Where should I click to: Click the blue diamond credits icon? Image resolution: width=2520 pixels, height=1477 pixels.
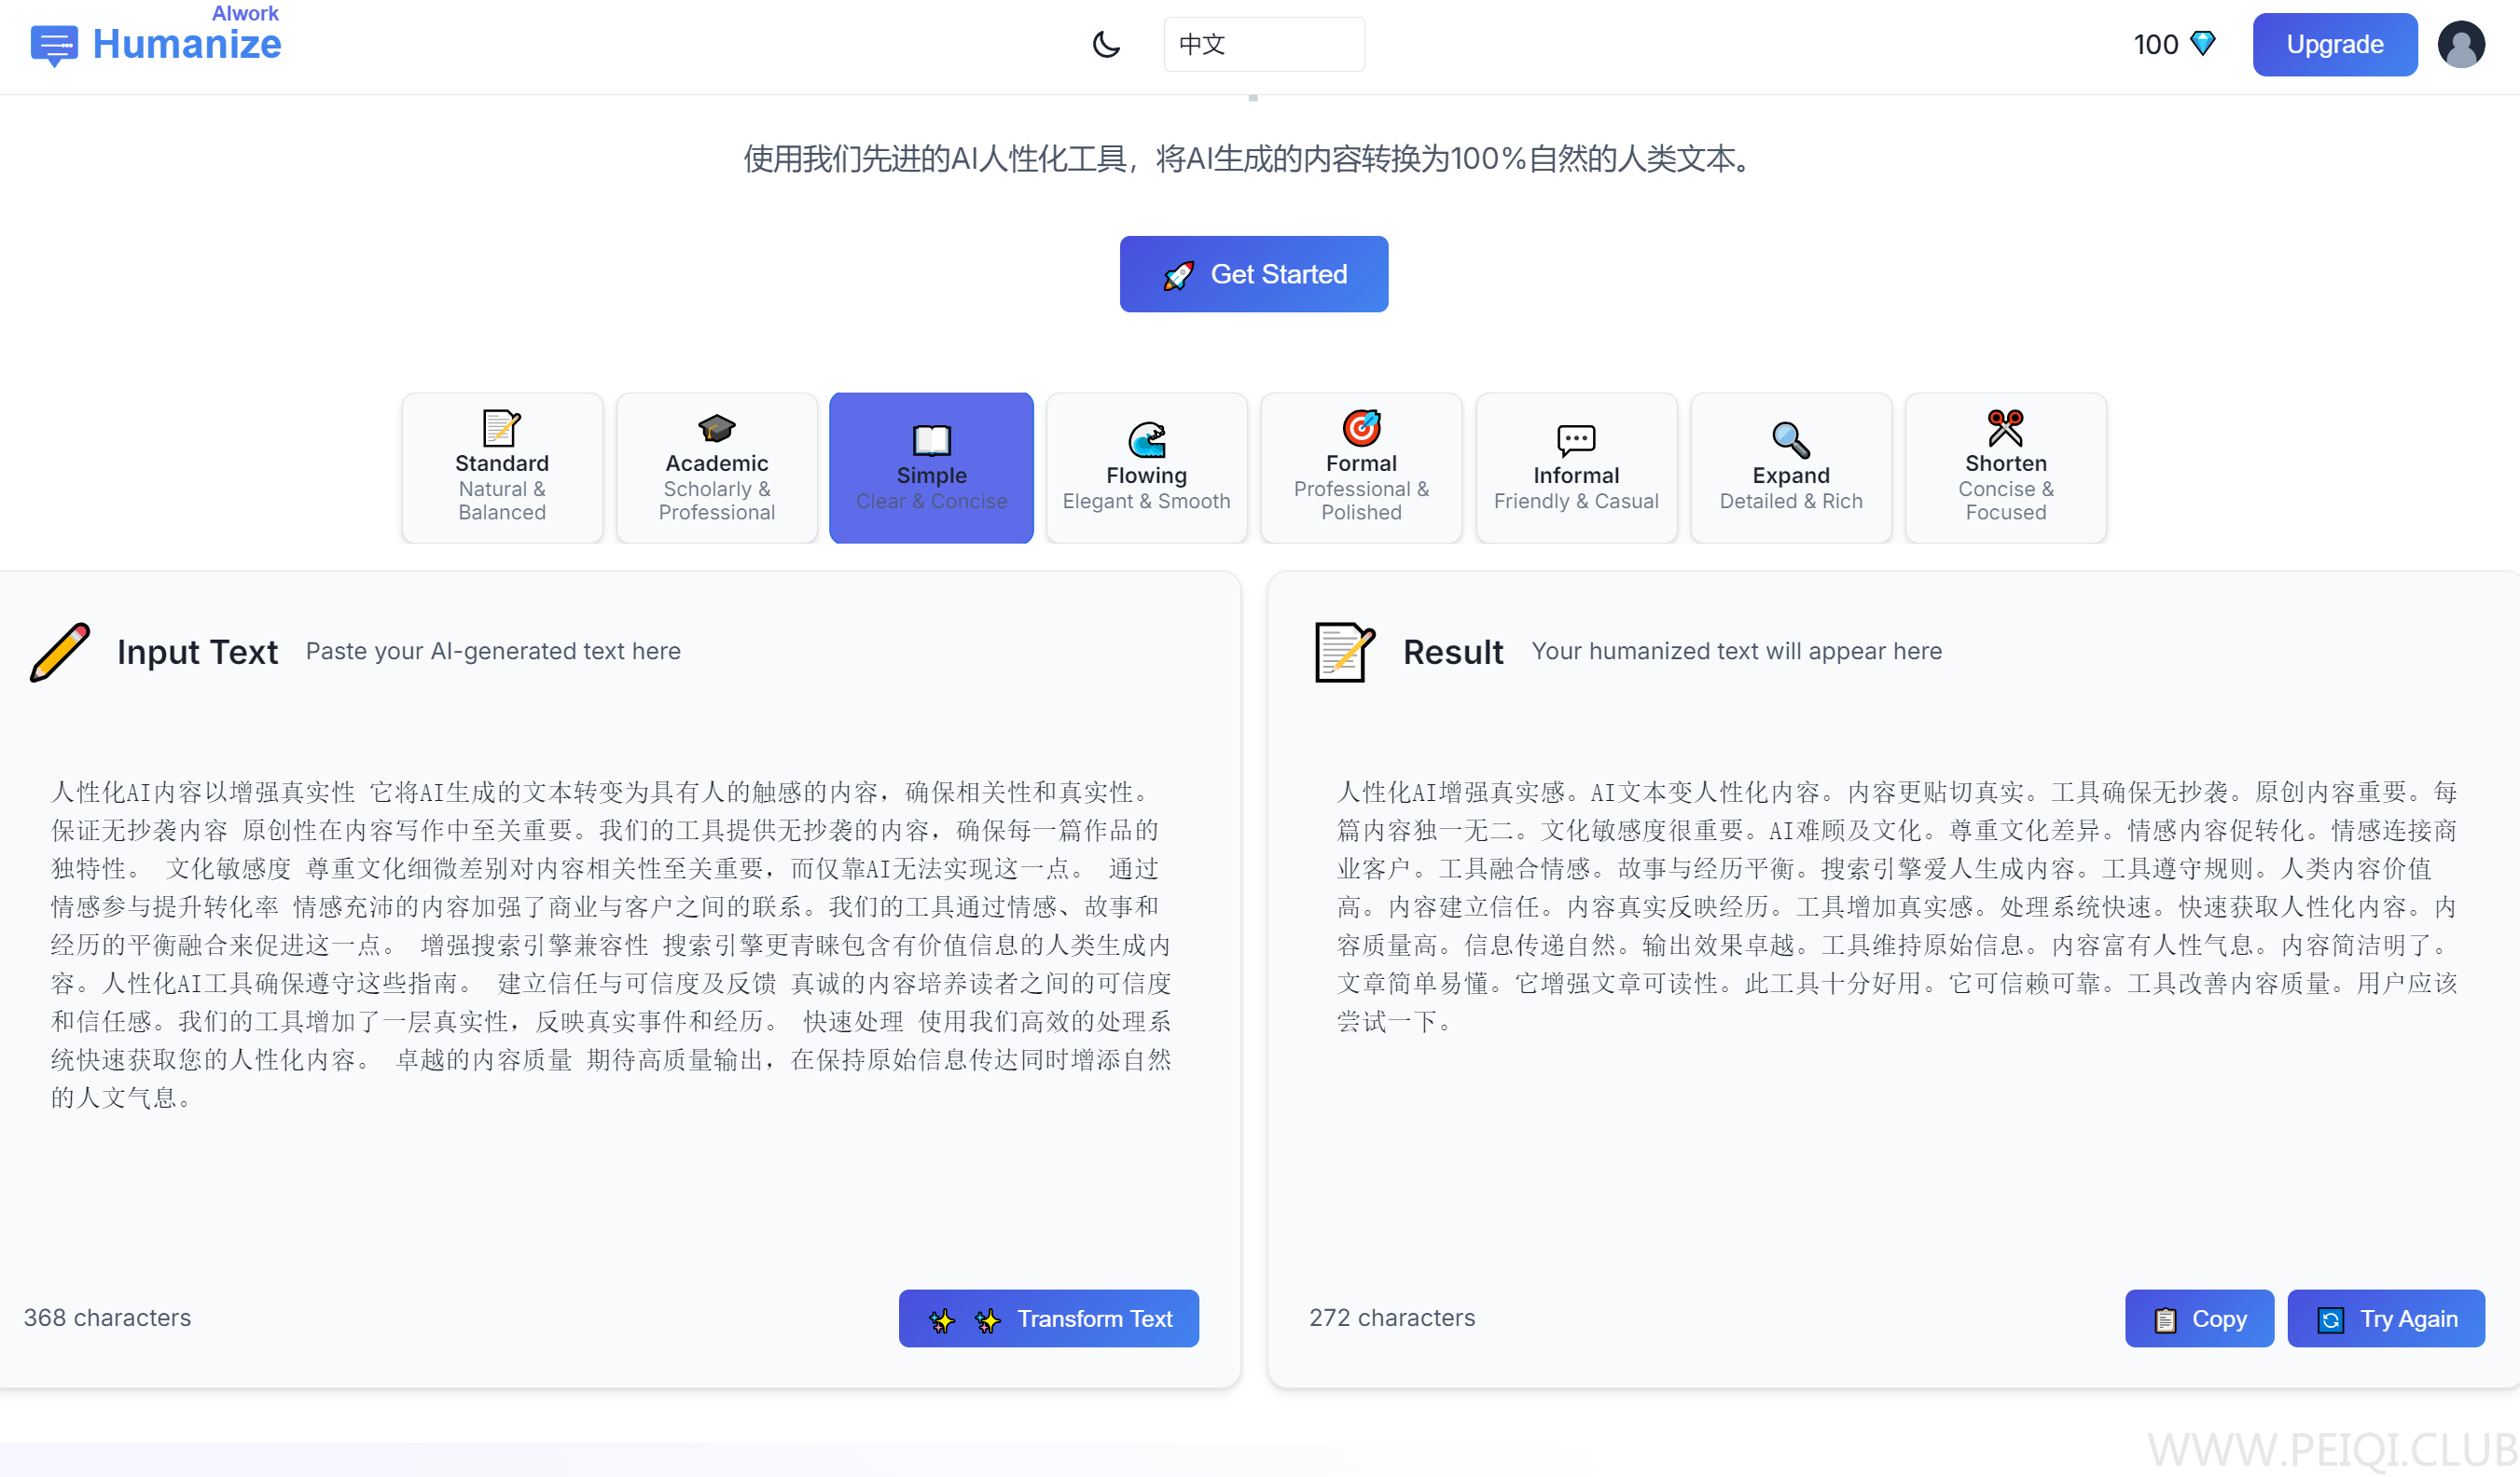[x=2202, y=44]
